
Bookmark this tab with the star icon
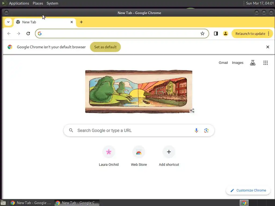202,34
